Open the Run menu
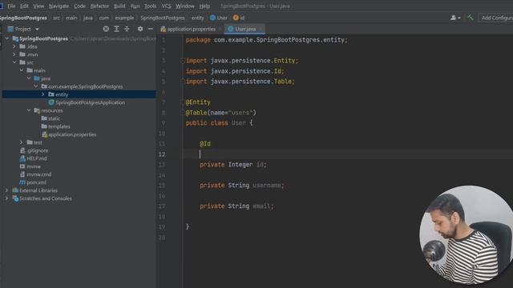Image resolution: width=513 pixels, height=288 pixels. [x=135, y=6]
